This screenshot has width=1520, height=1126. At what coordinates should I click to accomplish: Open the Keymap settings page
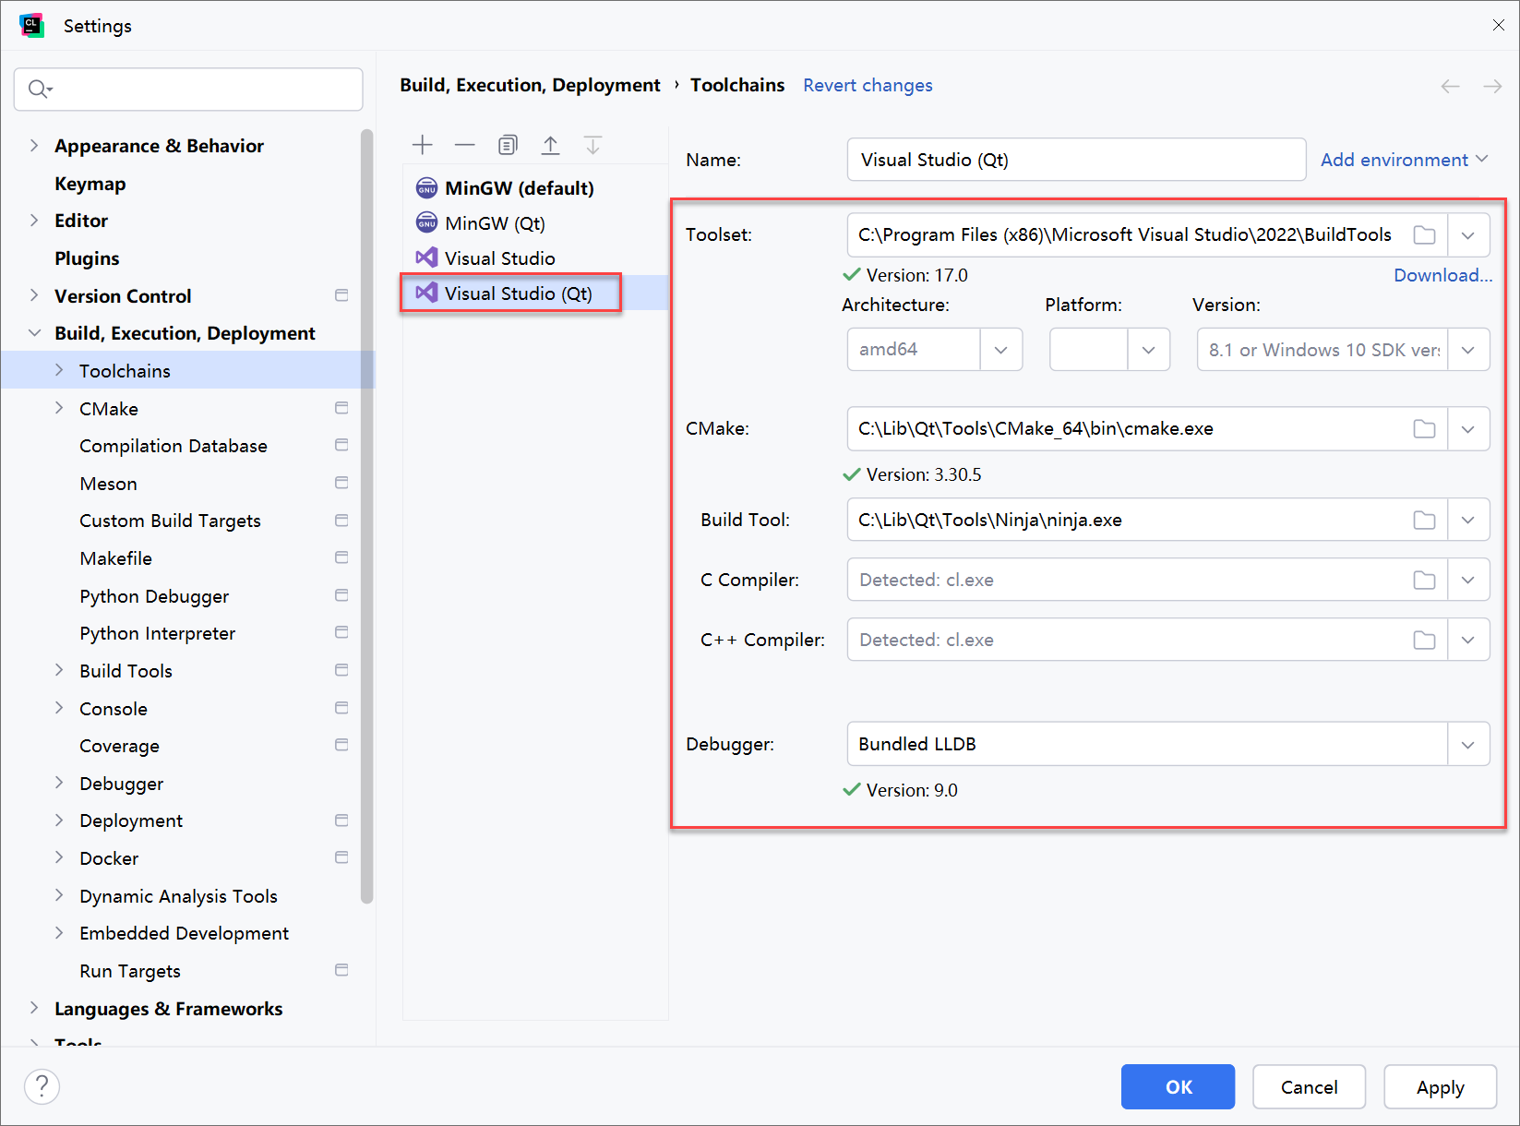click(x=90, y=184)
